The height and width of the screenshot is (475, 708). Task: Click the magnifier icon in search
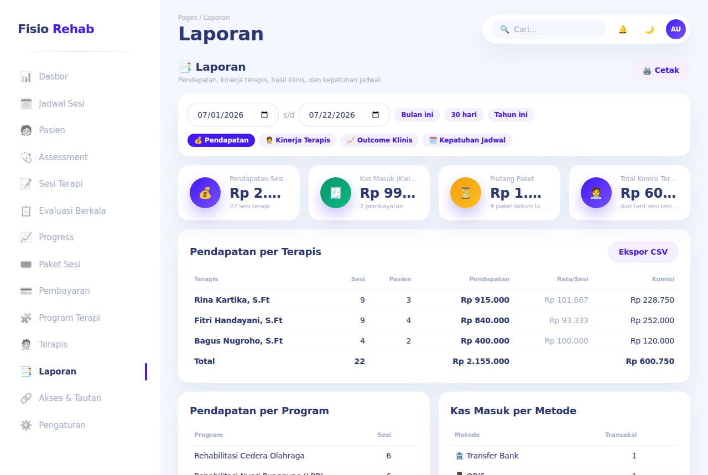[504, 29]
